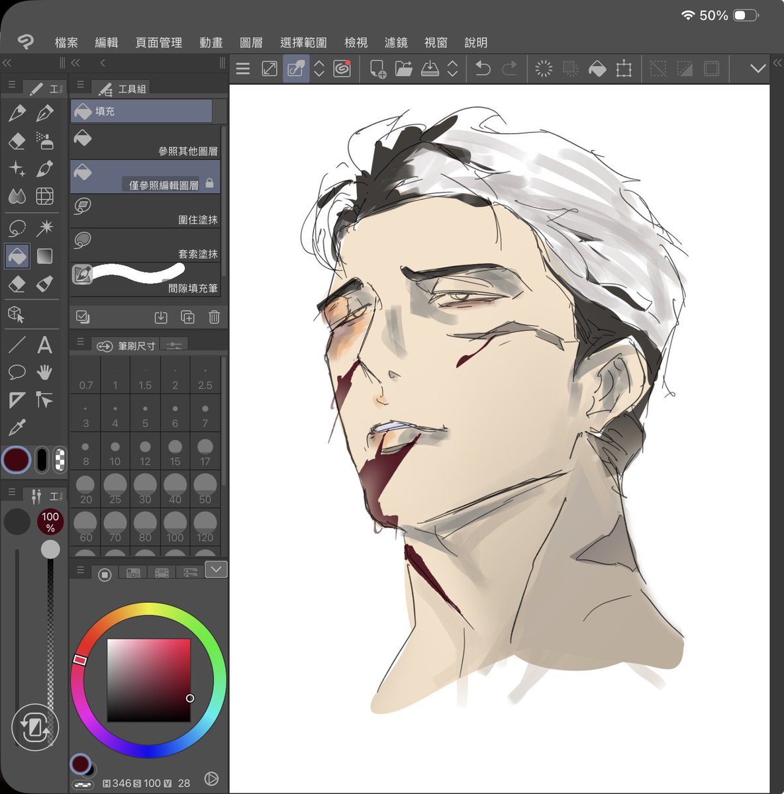The height and width of the screenshot is (794, 784).
Task: Open brush size palette hamburger menu
Action: [x=80, y=341]
